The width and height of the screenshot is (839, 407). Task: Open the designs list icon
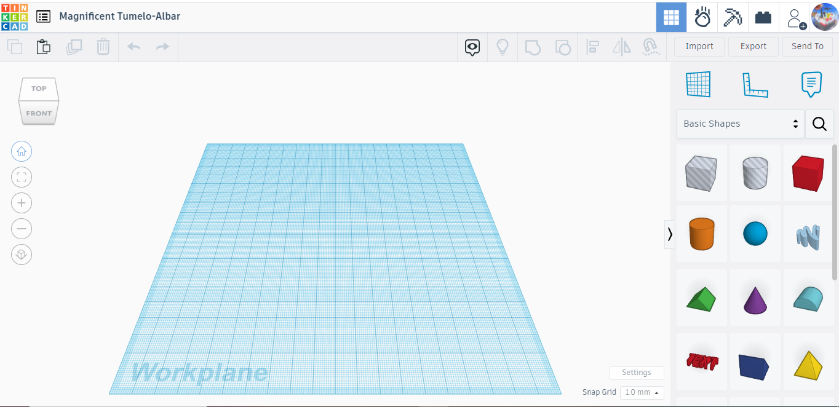point(43,17)
